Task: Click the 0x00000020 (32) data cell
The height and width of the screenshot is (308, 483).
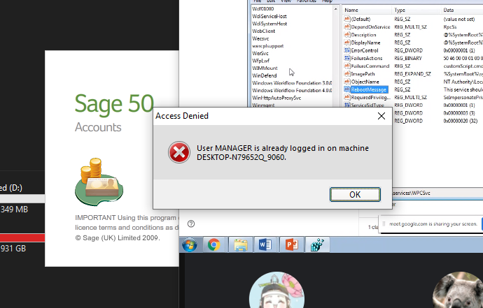Action: [x=460, y=121]
